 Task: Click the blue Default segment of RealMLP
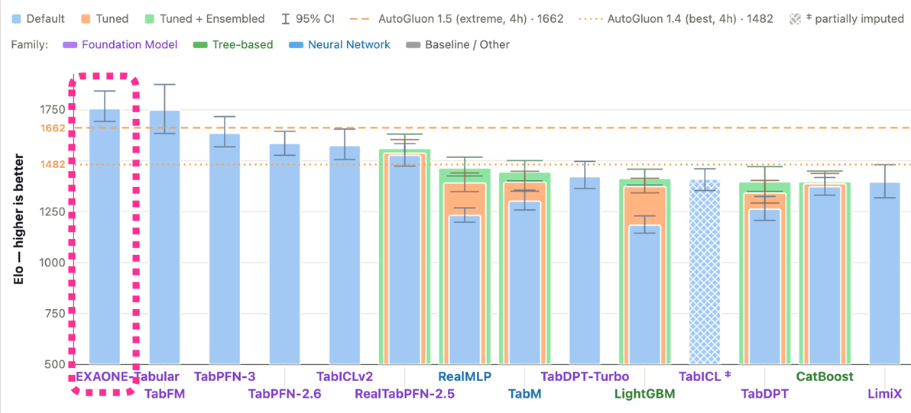[x=464, y=290]
